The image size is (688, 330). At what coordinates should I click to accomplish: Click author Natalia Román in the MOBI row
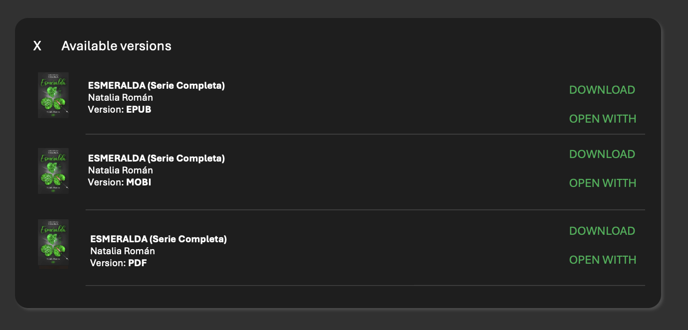[120, 170]
